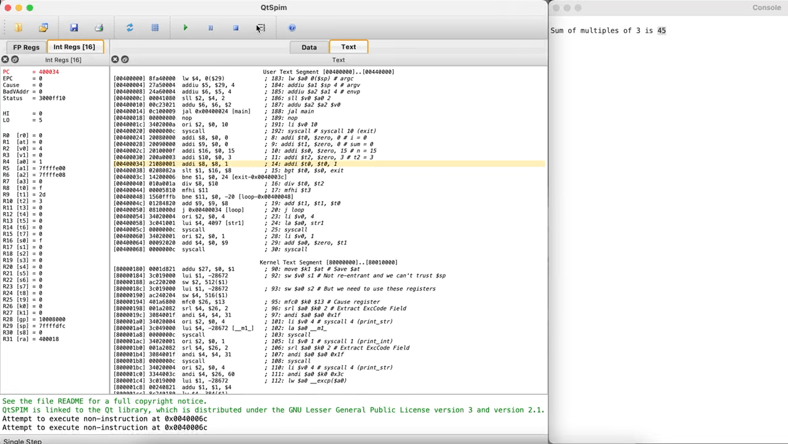788x444 pixels.
Task: Switch to the Data tab
Action: tap(309, 47)
